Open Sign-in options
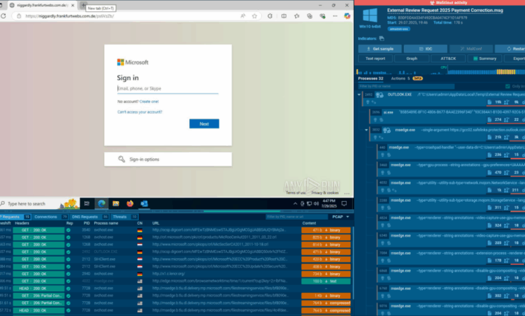525x316 pixels. (168, 159)
